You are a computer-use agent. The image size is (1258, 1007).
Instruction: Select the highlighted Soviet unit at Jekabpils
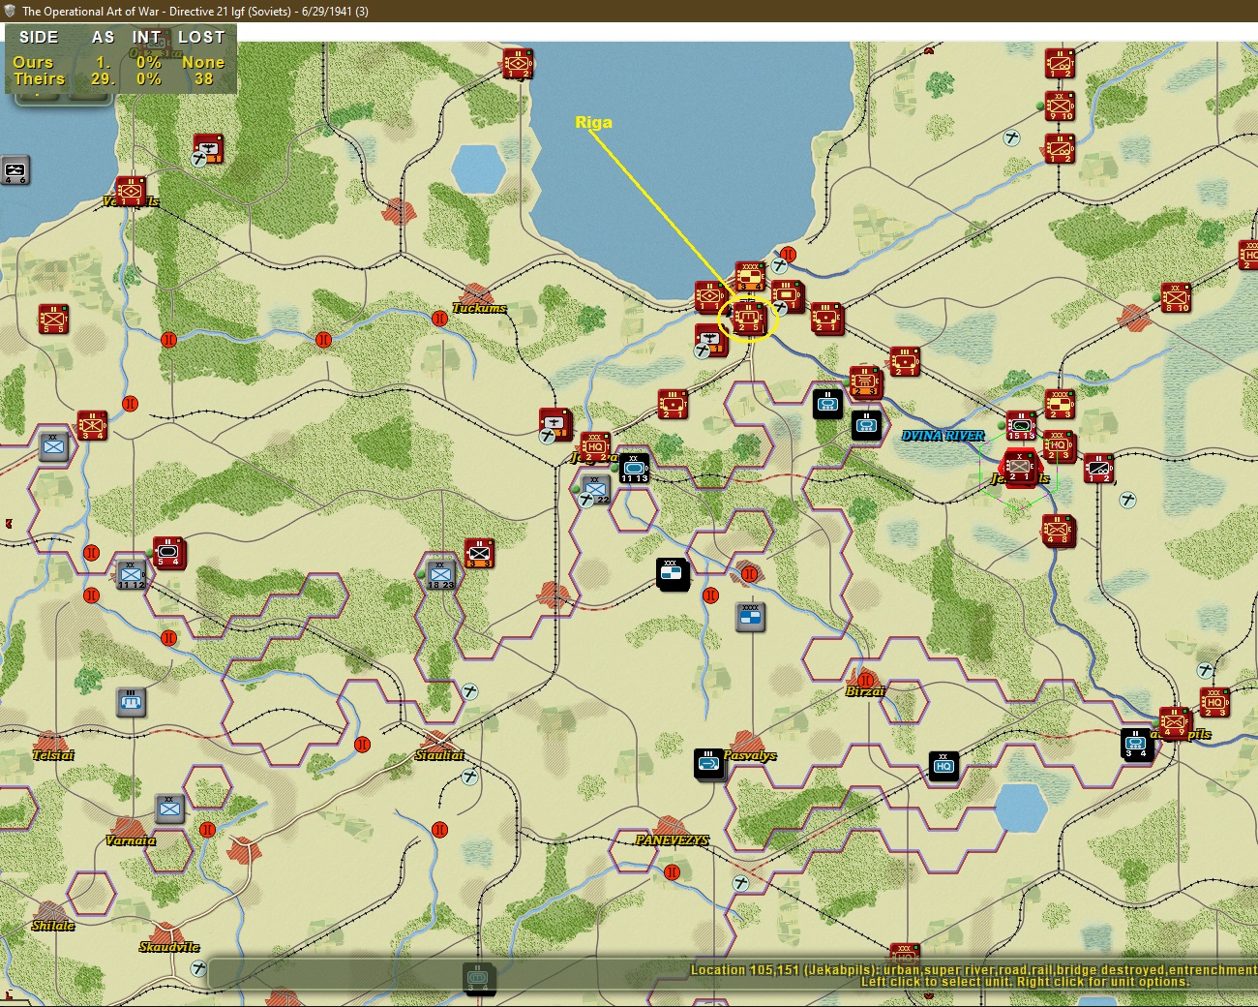click(x=1019, y=468)
